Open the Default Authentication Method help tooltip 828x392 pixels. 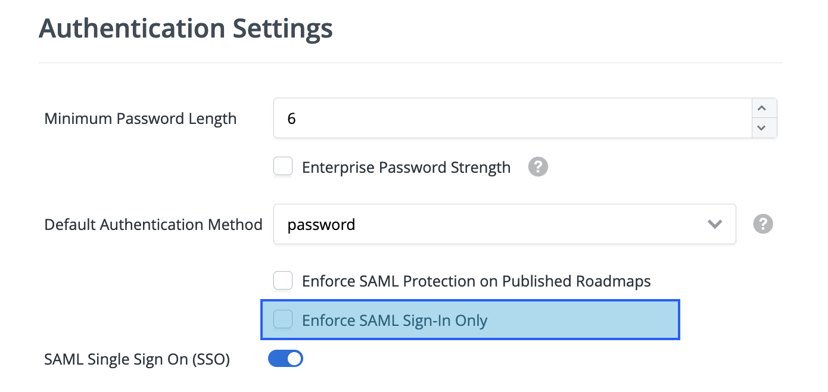(762, 223)
